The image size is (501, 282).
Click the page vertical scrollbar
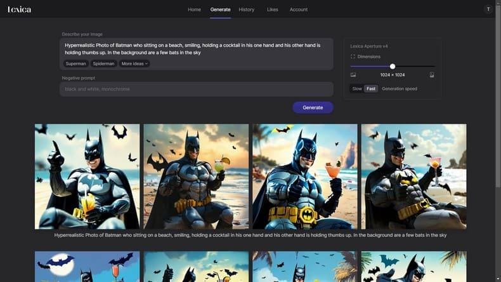(x=498, y=96)
